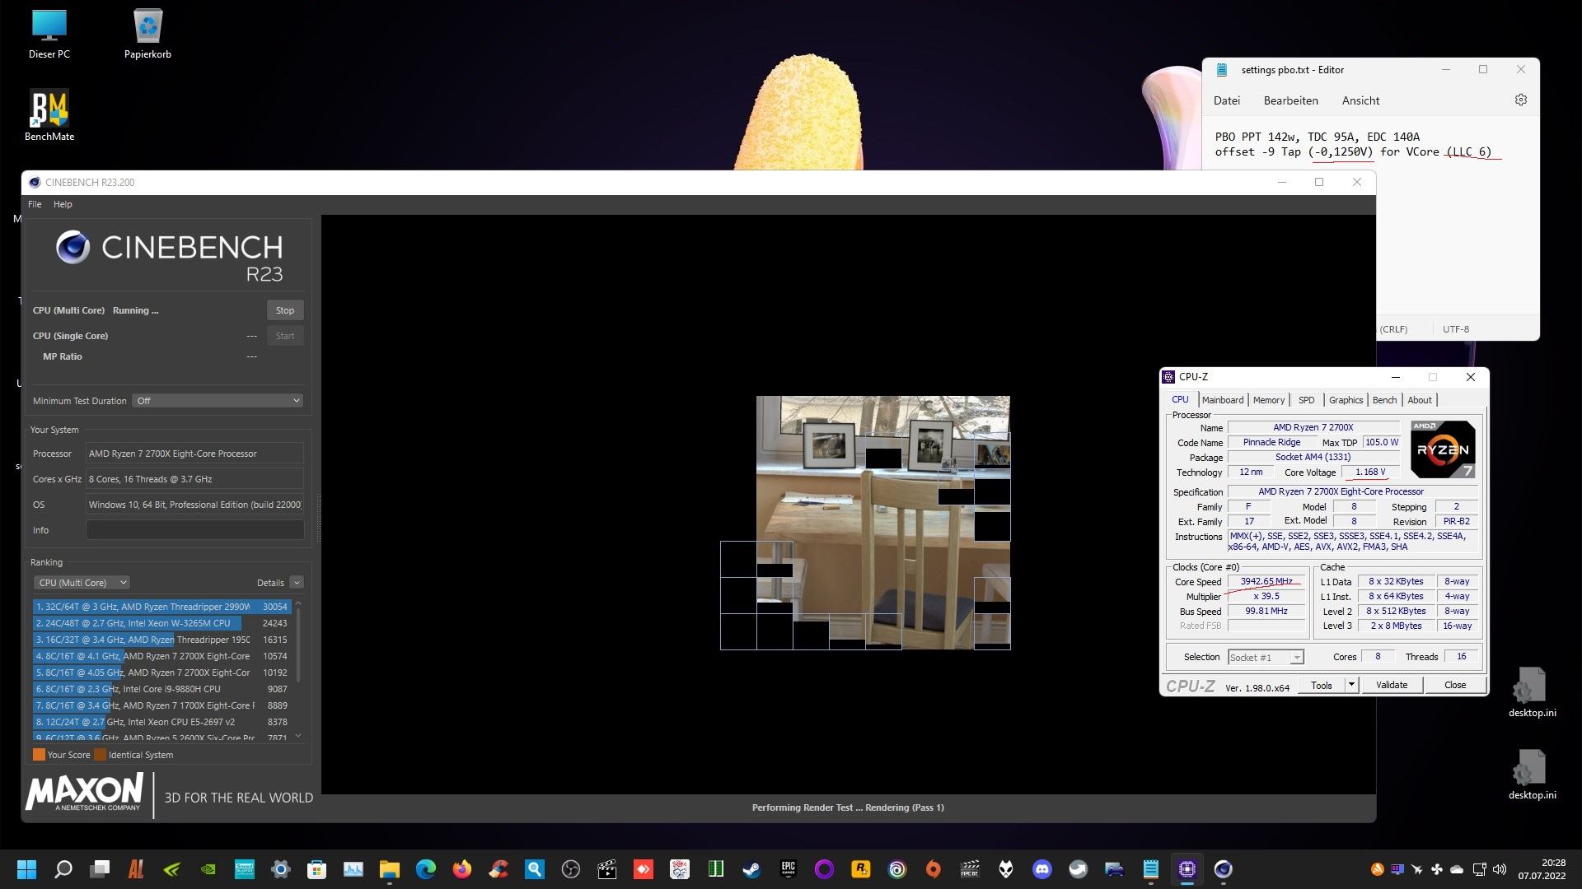Image resolution: width=1582 pixels, height=889 pixels.
Task: Click the Processor field in Your System
Action: (194, 454)
